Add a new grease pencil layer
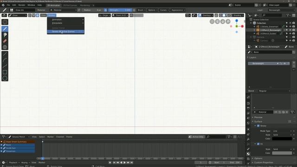This screenshot has width=297, height=167. click(294, 63)
